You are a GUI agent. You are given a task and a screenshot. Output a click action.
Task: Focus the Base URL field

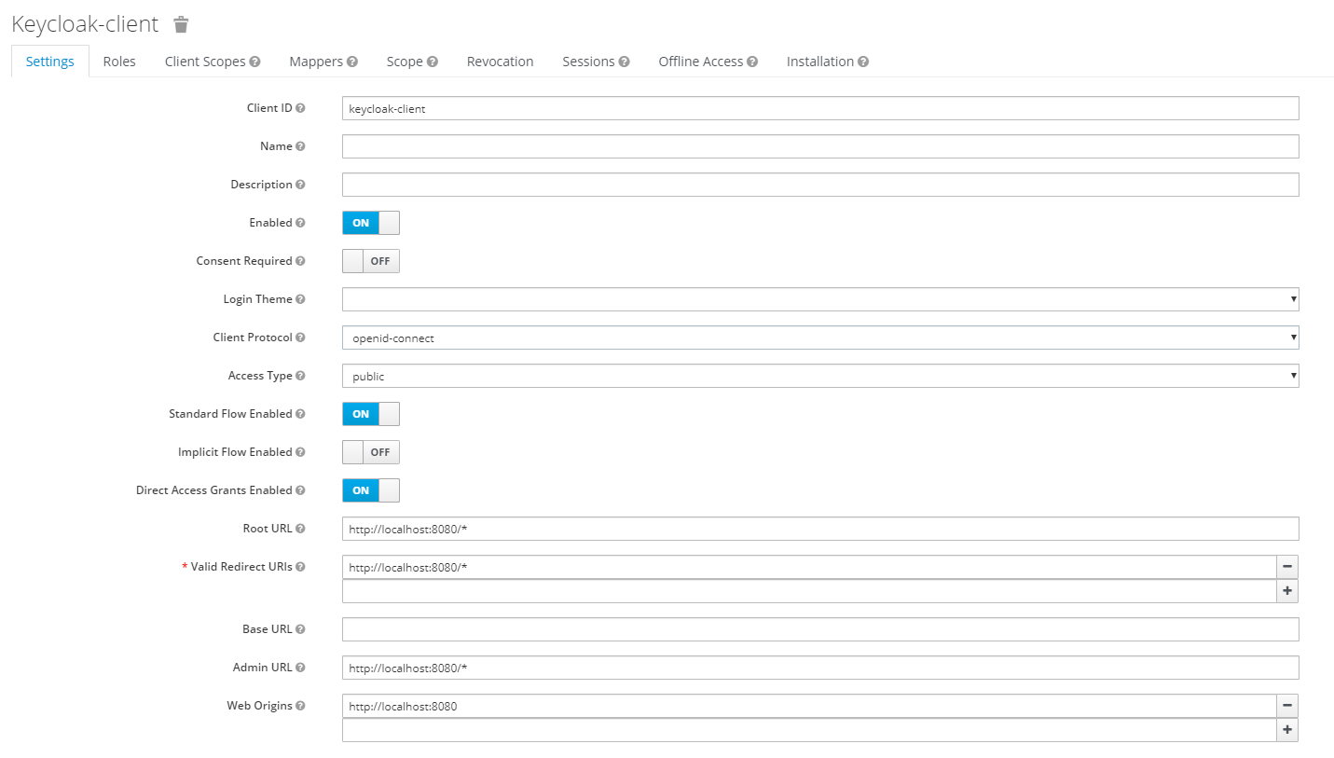[x=820, y=629]
